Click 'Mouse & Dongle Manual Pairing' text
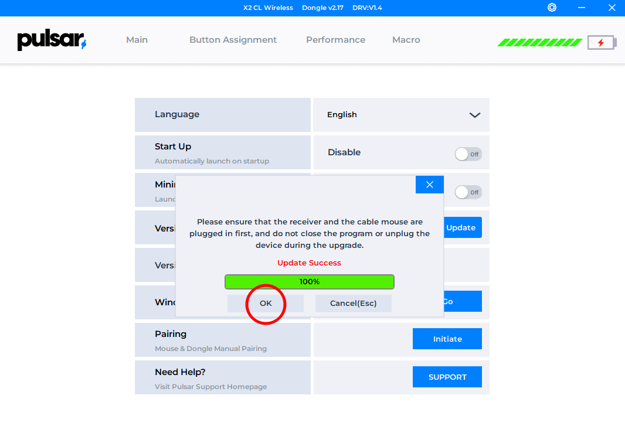This screenshot has width=625, height=436. click(211, 349)
